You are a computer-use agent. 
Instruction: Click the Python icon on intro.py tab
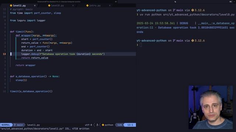[87, 5]
